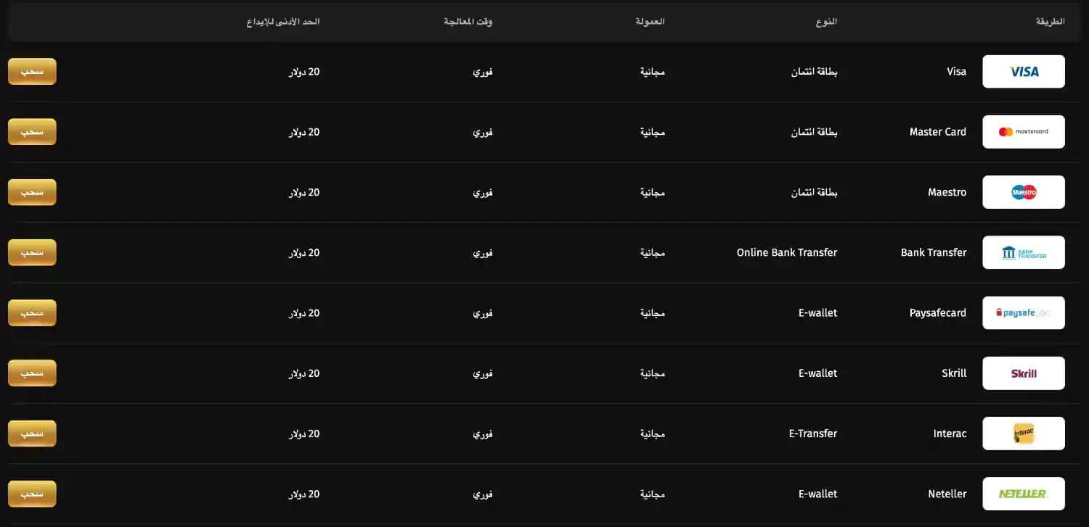
Task: Click the سحب button in the Visa row
Action: click(32, 71)
